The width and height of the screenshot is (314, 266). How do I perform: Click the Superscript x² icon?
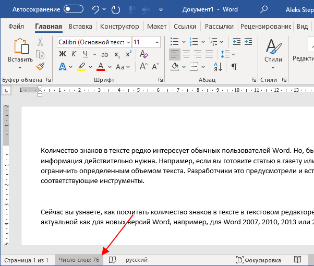tap(128, 54)
